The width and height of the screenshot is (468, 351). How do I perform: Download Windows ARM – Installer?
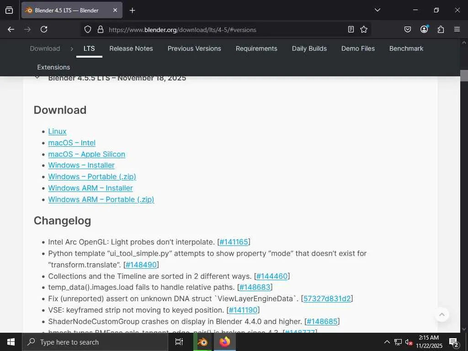tap(90, 188)
